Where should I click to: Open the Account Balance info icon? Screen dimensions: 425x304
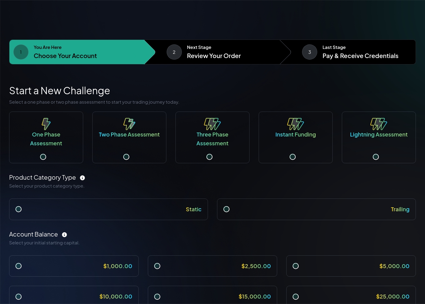coord(64,235)
